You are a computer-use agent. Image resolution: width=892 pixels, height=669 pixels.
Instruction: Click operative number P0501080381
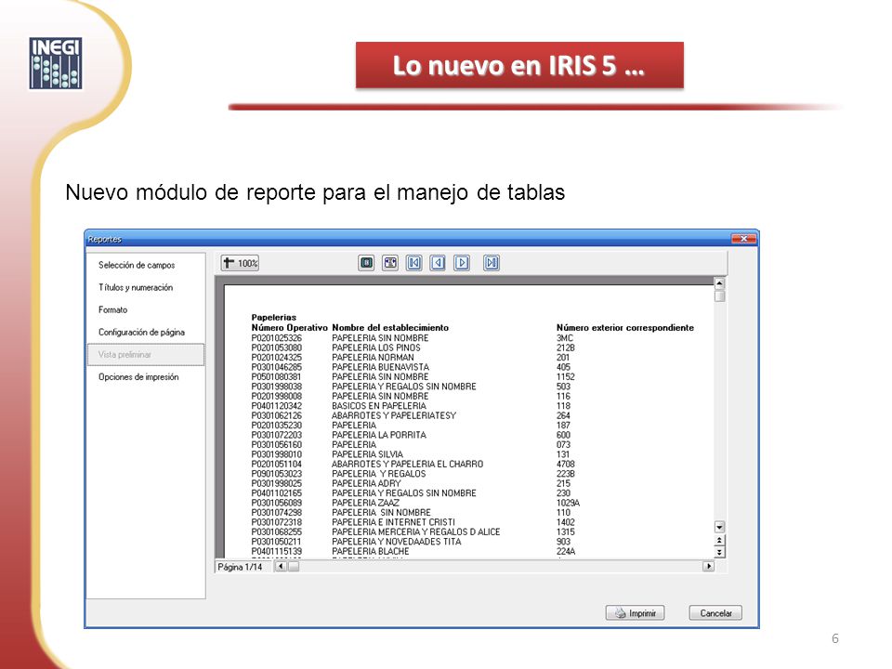click(277, 376)
